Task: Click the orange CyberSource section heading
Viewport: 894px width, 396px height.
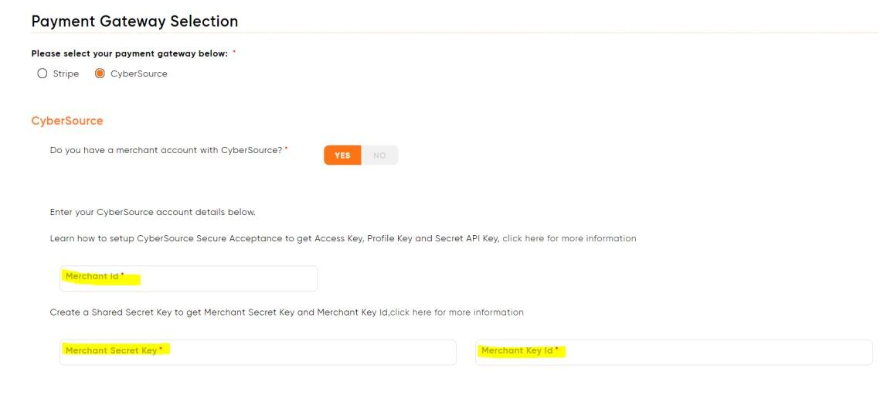Action: [67, 121]
